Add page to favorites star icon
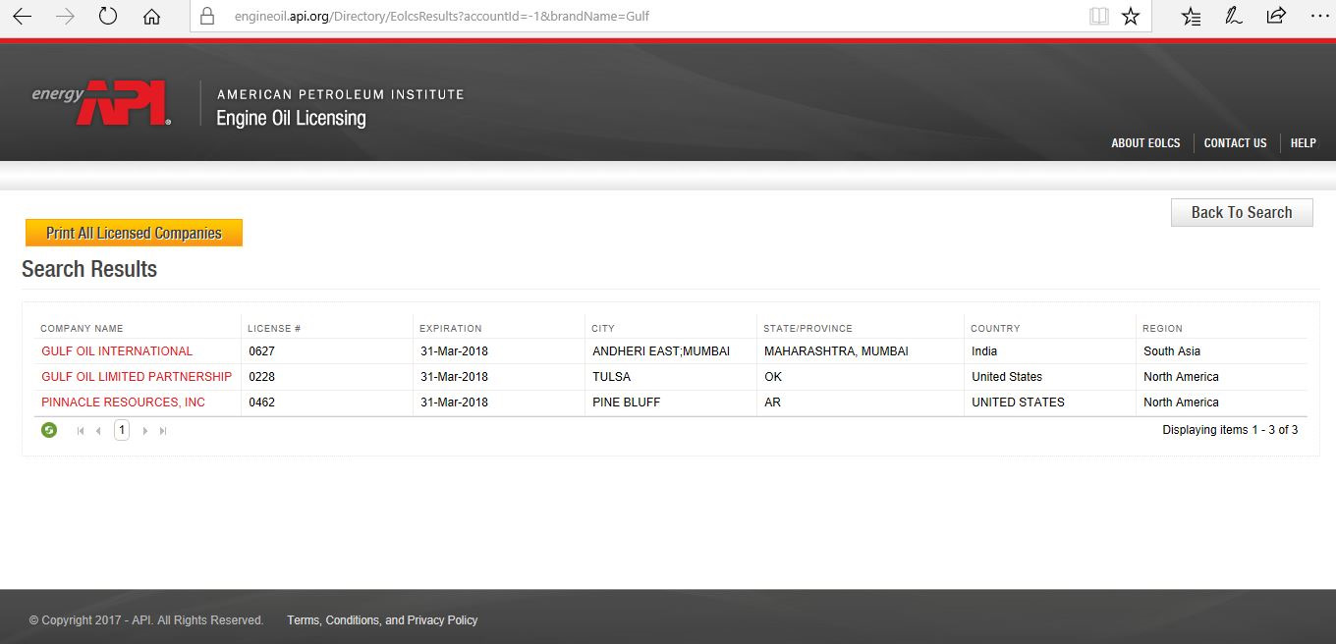Image resolution: width=1336 pixels, height=644 pixels. 1131,16
